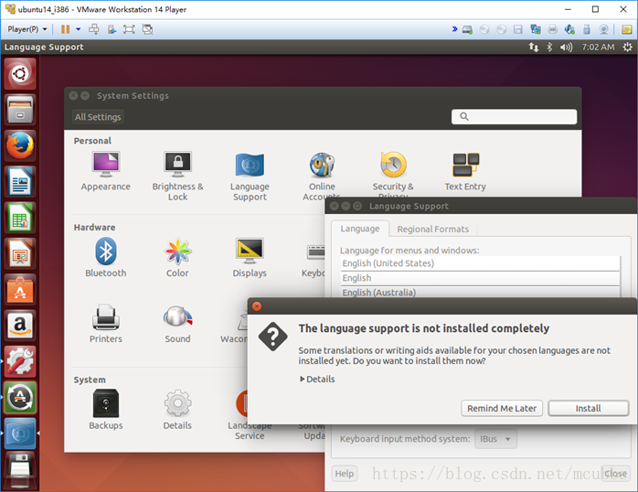Launch LibreOffice Writer from dock
The image size is (638, 492).
pos(20,181)
